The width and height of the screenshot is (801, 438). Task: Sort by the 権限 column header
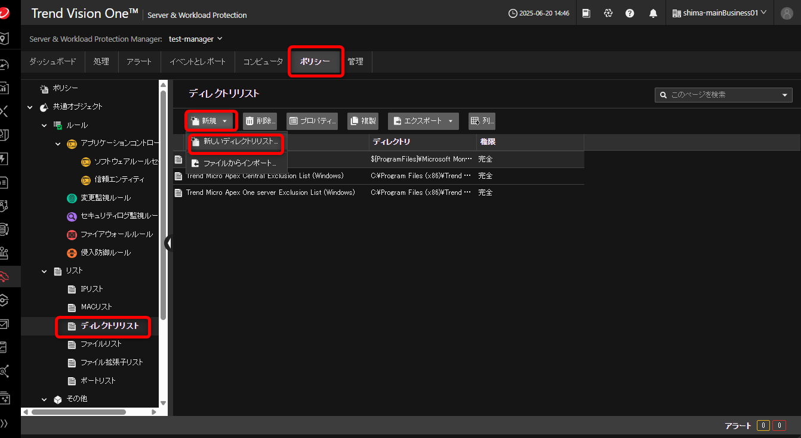[x=530, y=142]
